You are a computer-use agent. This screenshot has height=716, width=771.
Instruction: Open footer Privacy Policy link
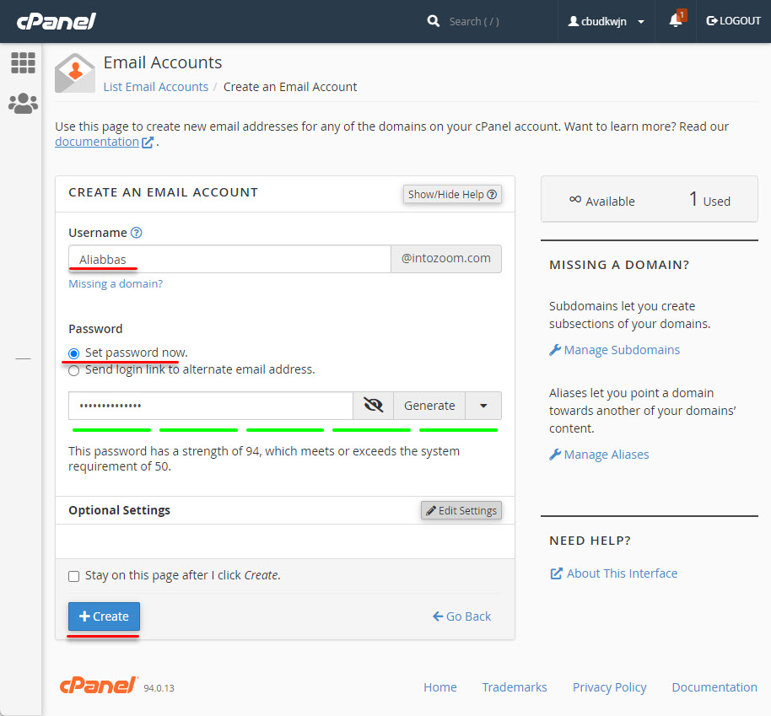[x=609, y=687]
